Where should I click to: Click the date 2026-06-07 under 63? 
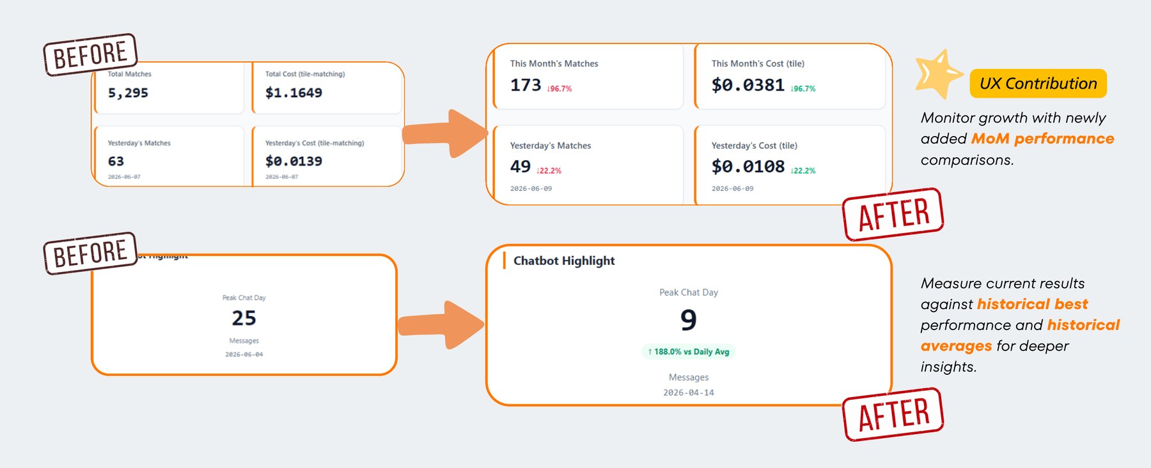pyautogui.click(x=124, y=177)
